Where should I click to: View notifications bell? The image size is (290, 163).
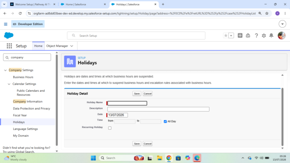(x=271, y=35)
